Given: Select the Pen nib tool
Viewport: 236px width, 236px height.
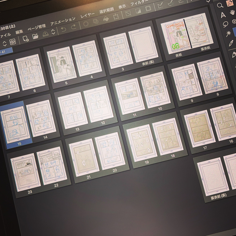Looking at the screenshot, I should (230, 3).
